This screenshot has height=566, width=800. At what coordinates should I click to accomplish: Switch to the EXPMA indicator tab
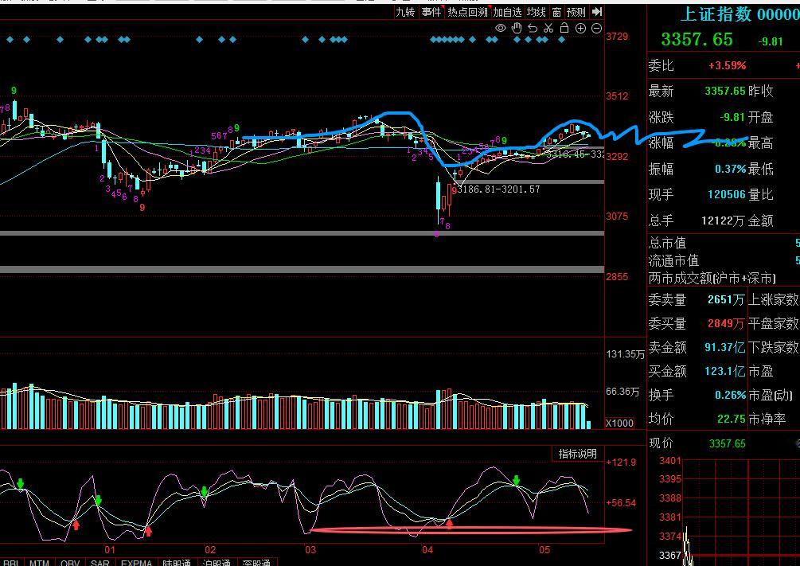[x=136, y=563]
